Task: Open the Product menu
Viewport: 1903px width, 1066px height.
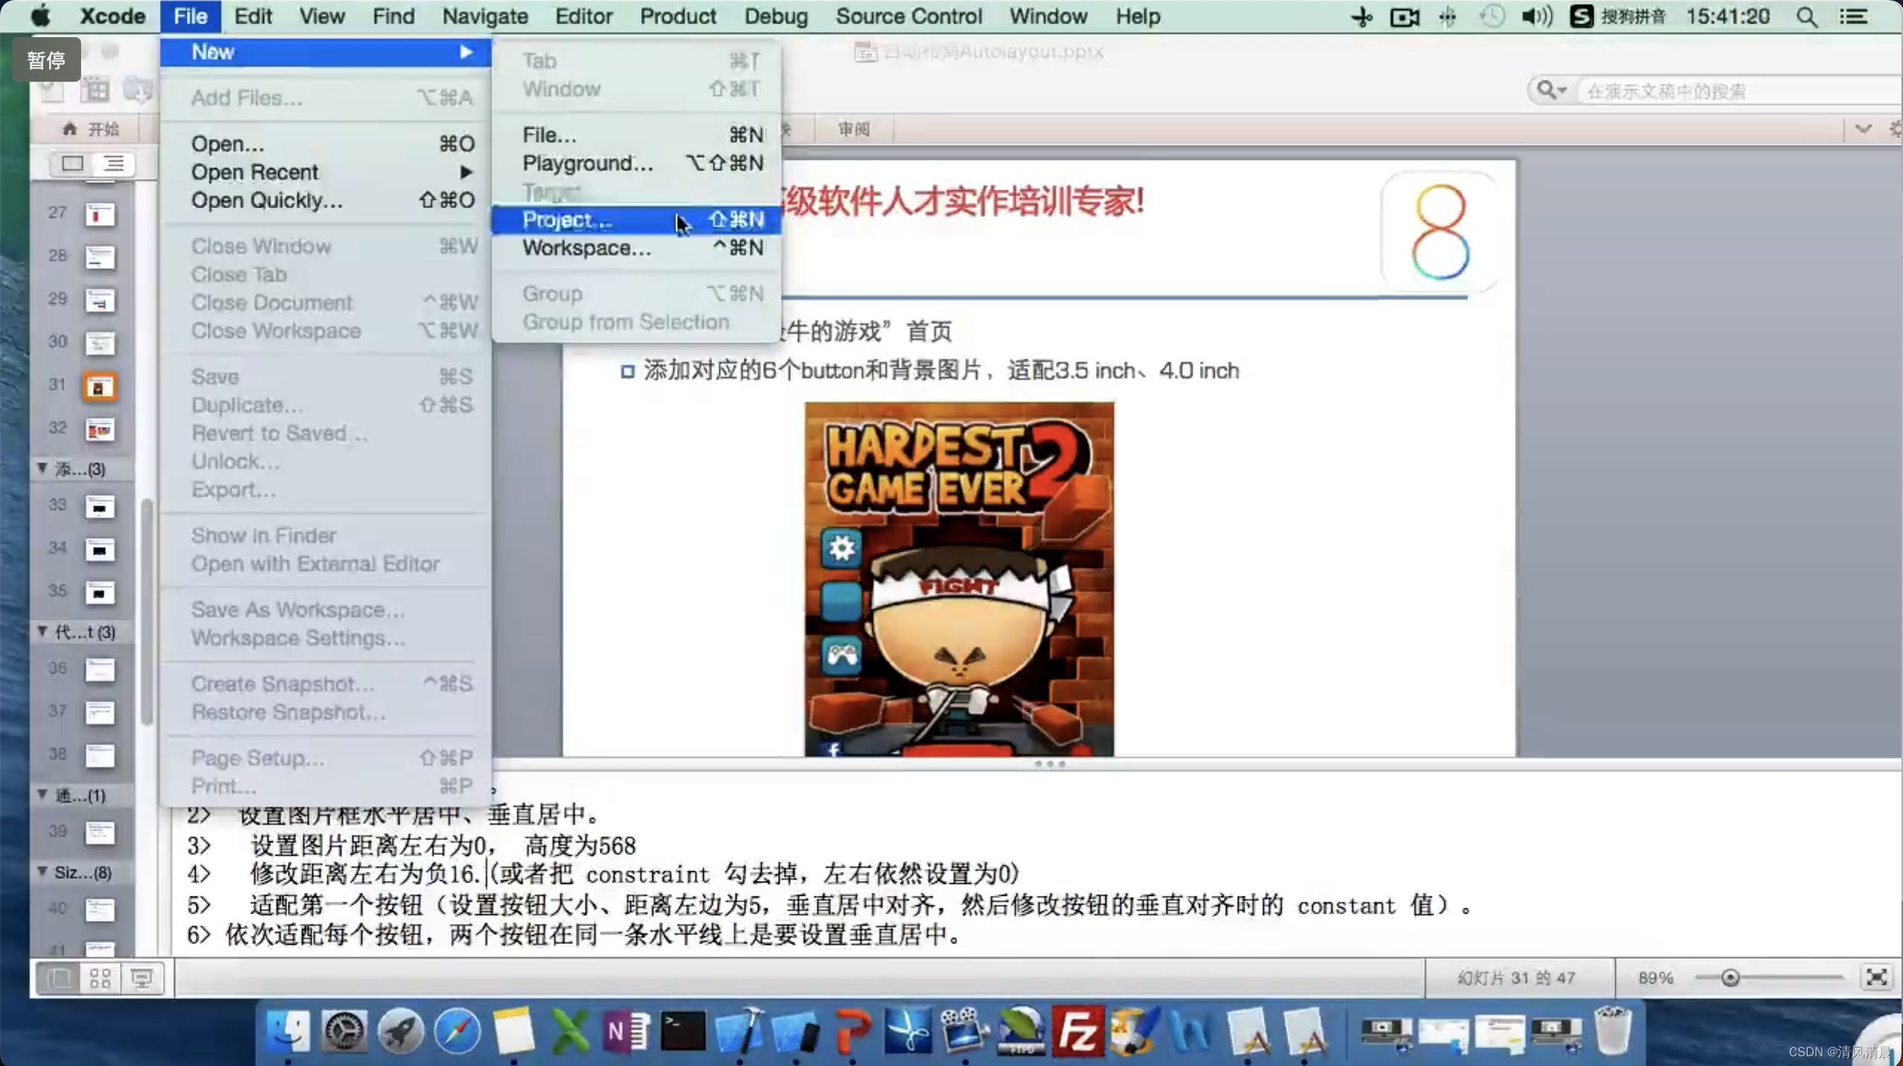Action: (x=678, y=16)
